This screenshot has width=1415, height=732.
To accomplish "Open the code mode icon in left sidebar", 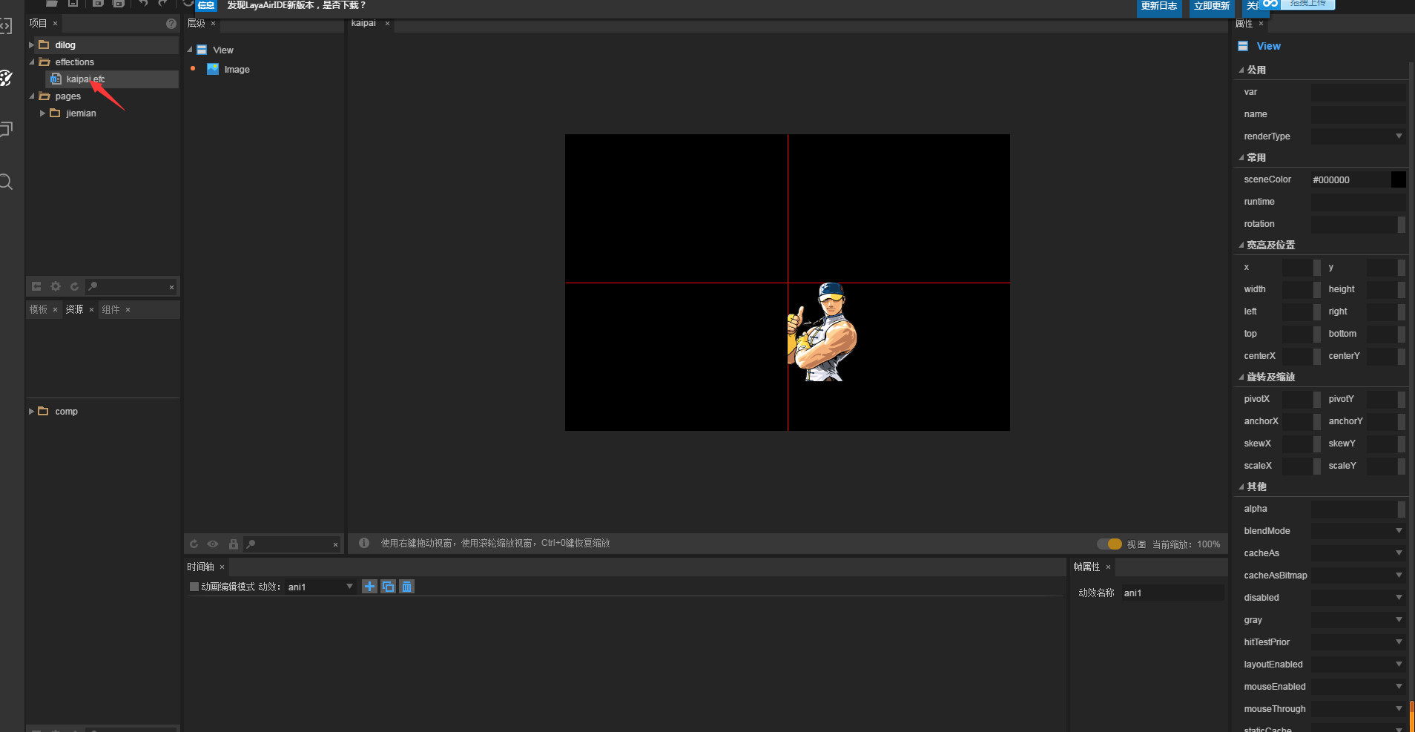I will tap(5, 26).
